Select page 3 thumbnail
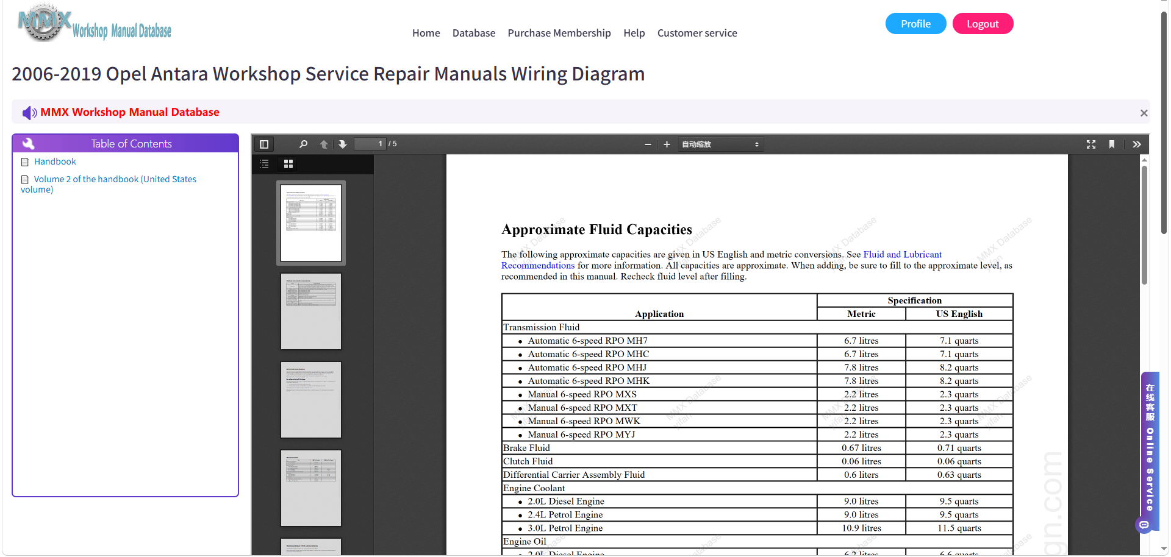This screenshot has height=557, width=1171. tap(311, 400)
